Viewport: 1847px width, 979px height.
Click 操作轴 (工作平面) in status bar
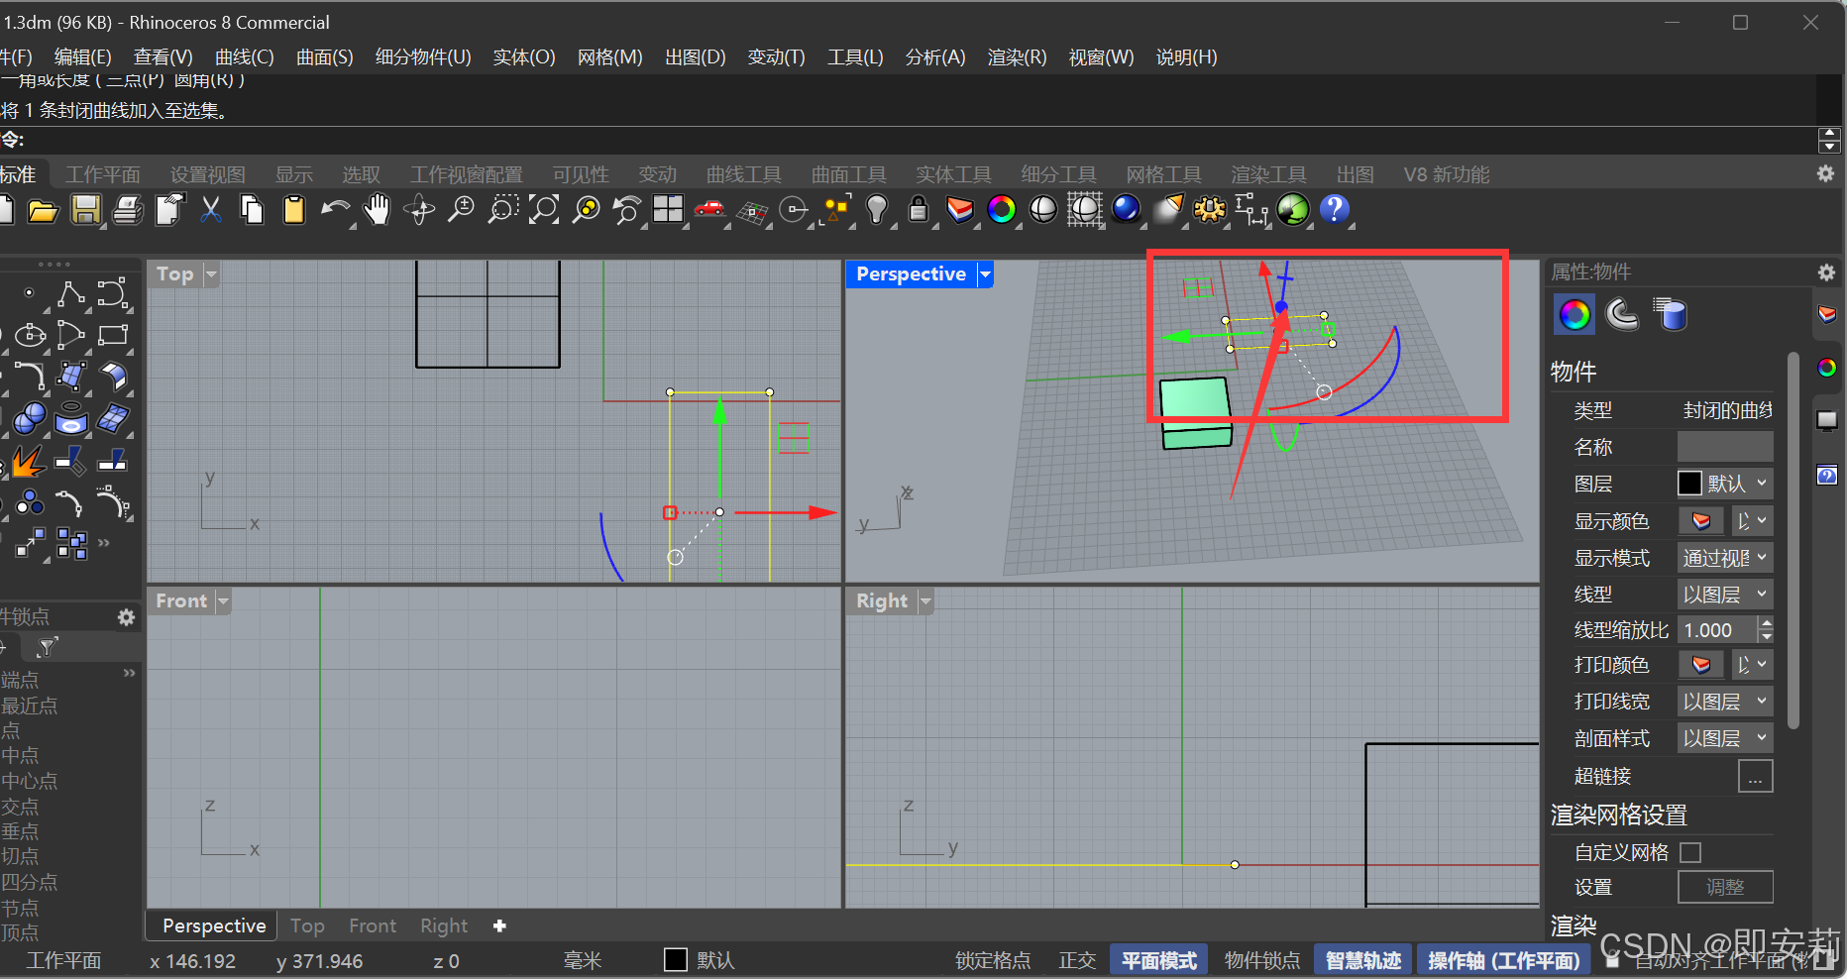click(x=1503, y=960)
